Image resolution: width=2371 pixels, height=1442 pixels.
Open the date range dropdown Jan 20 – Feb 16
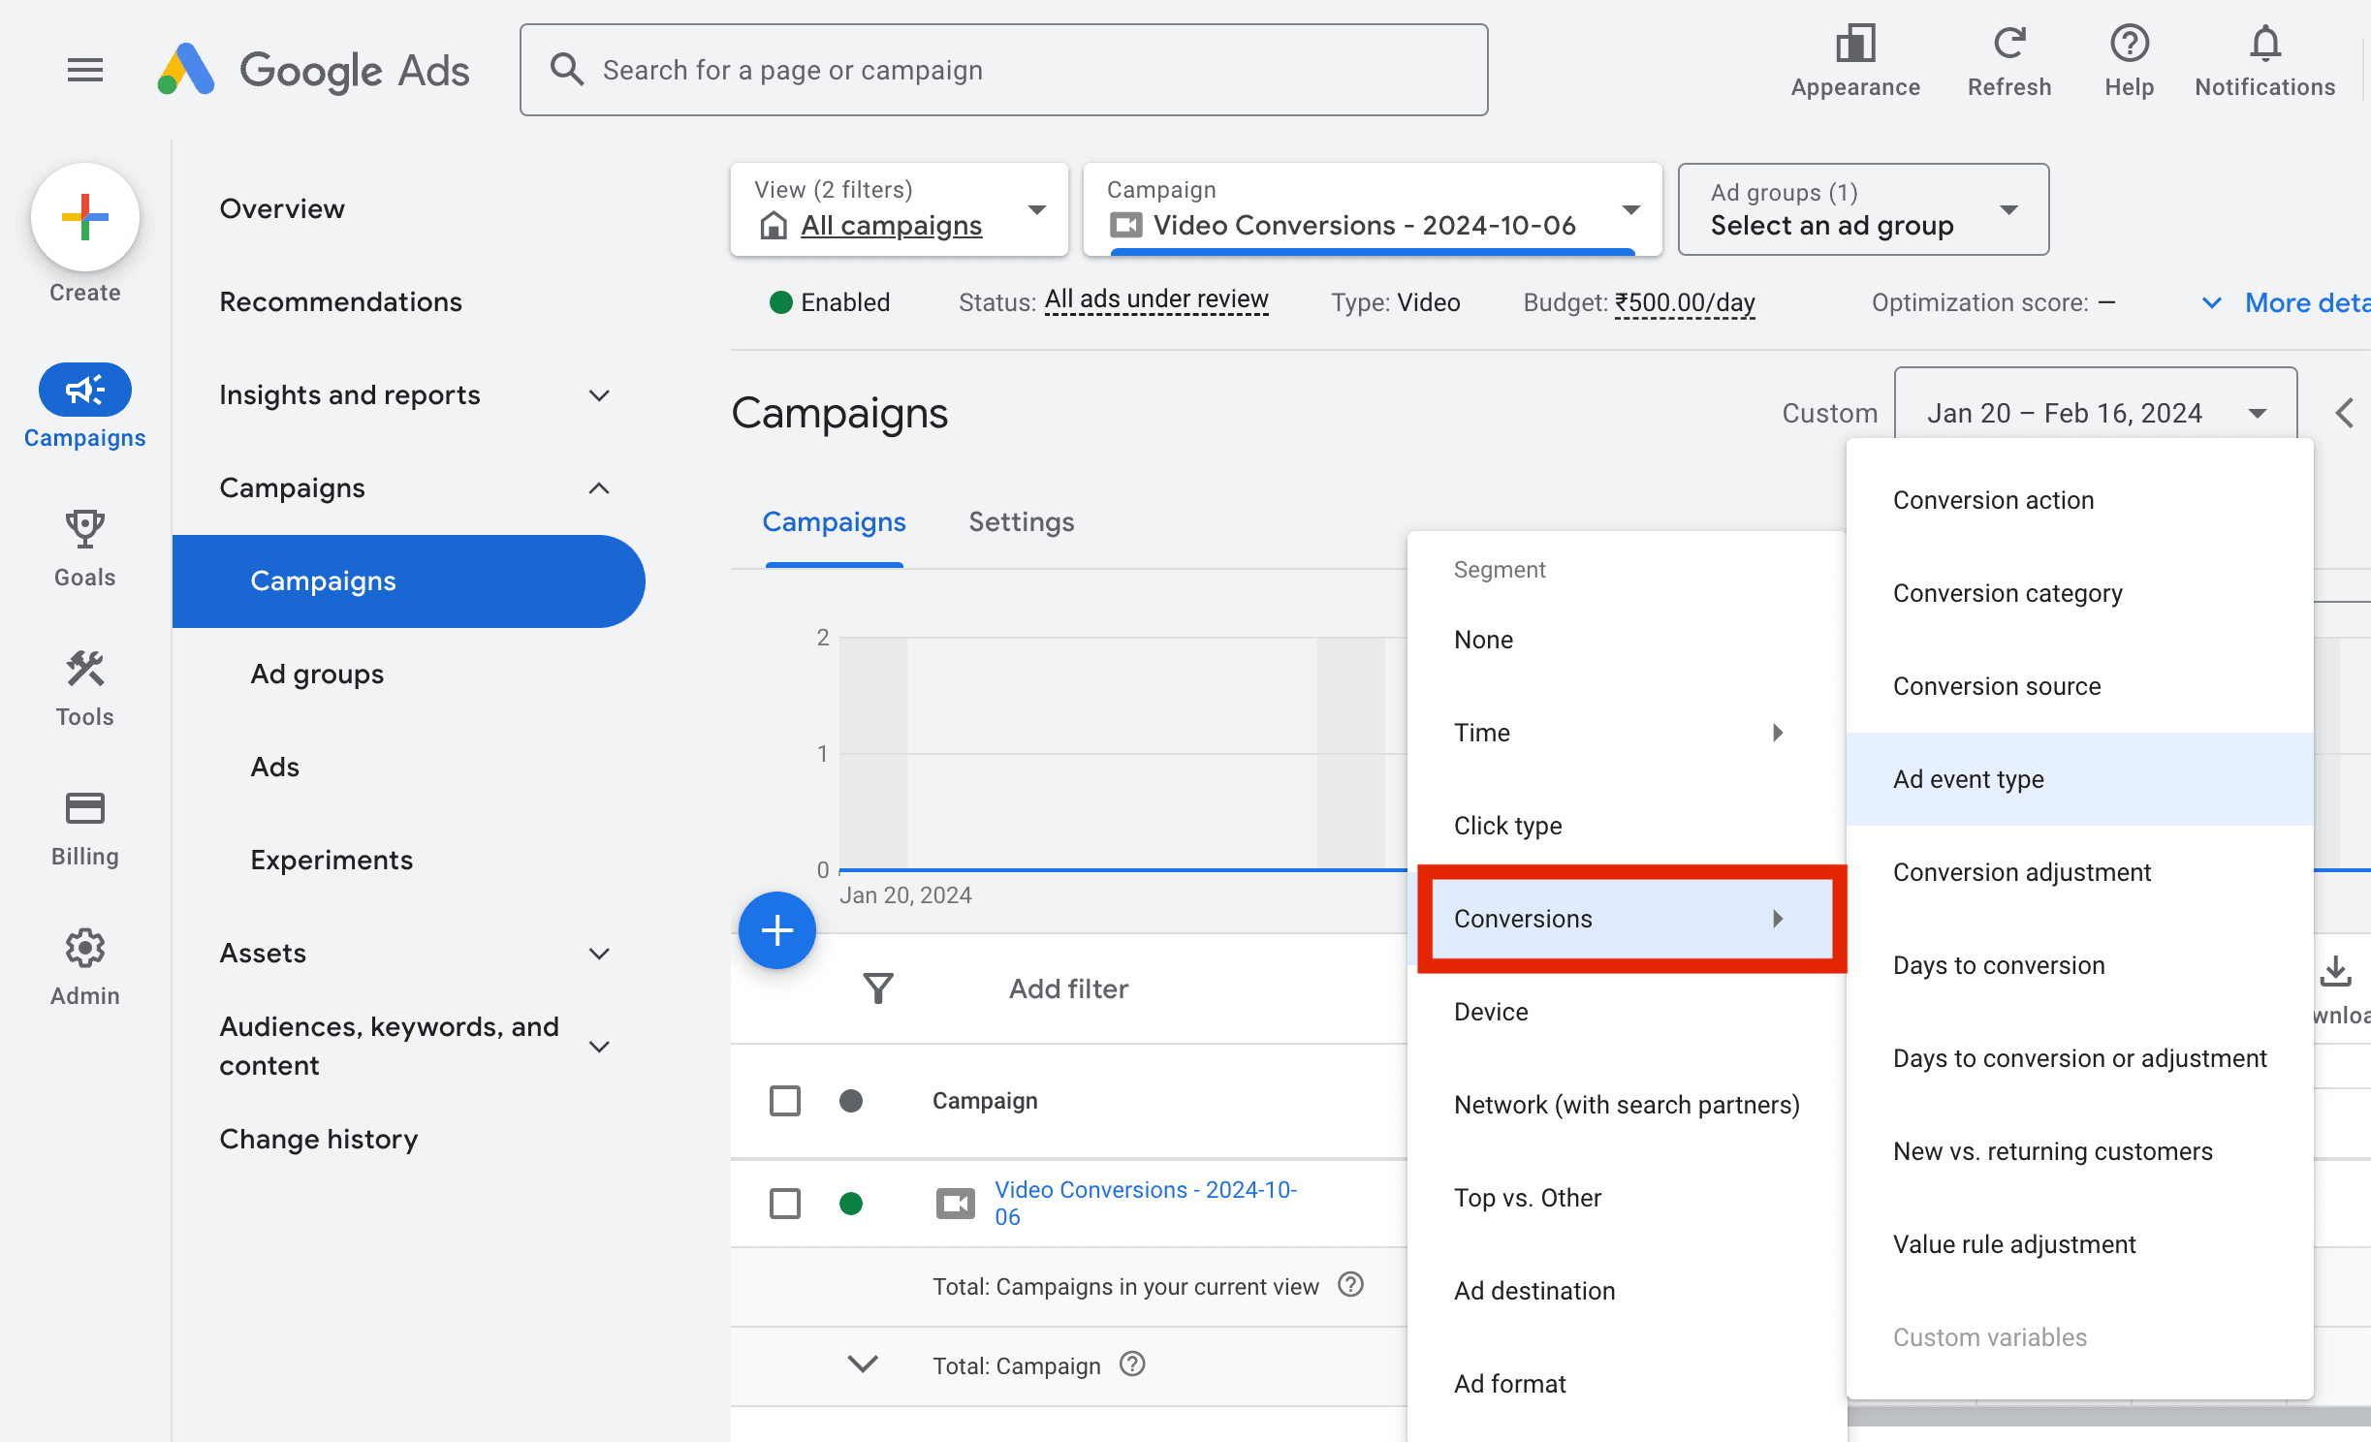click(x=2094, y=413)
